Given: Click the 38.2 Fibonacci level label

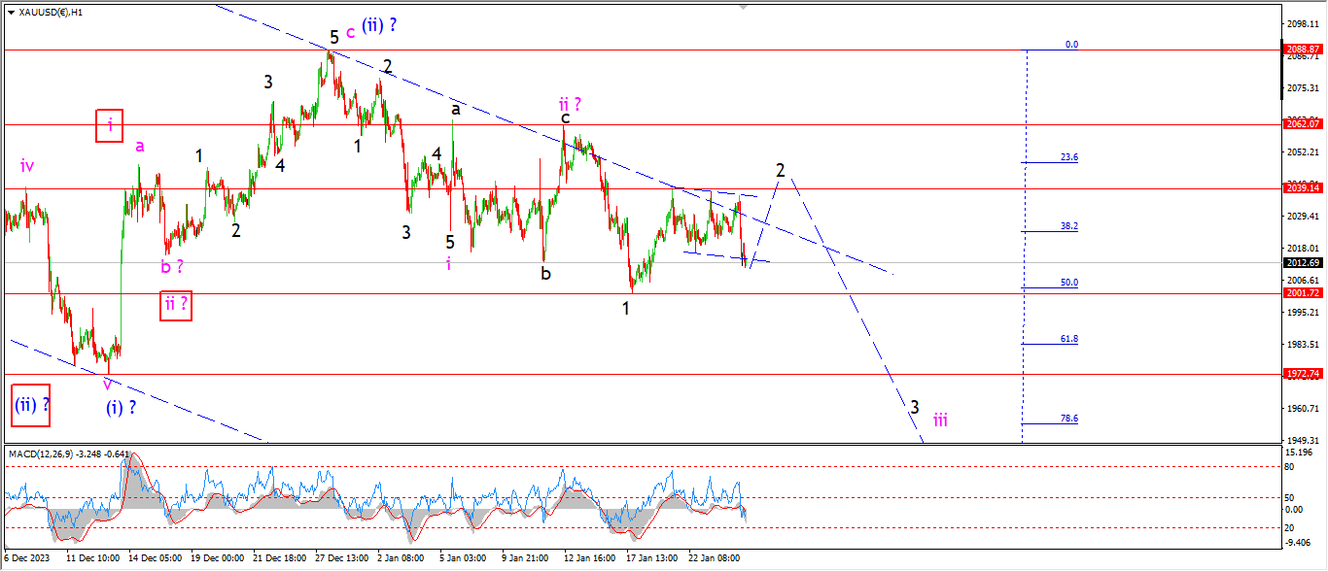Looking at the screenshot, I should (x=1068, y=226).
